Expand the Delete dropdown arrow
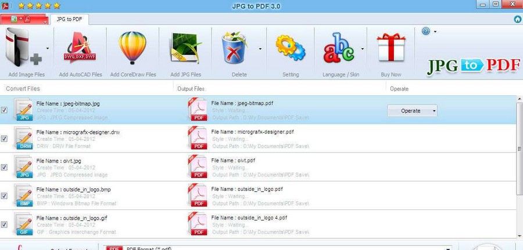Image resolution: width=523 pixels, height=250 pixels. pos(260,49)
